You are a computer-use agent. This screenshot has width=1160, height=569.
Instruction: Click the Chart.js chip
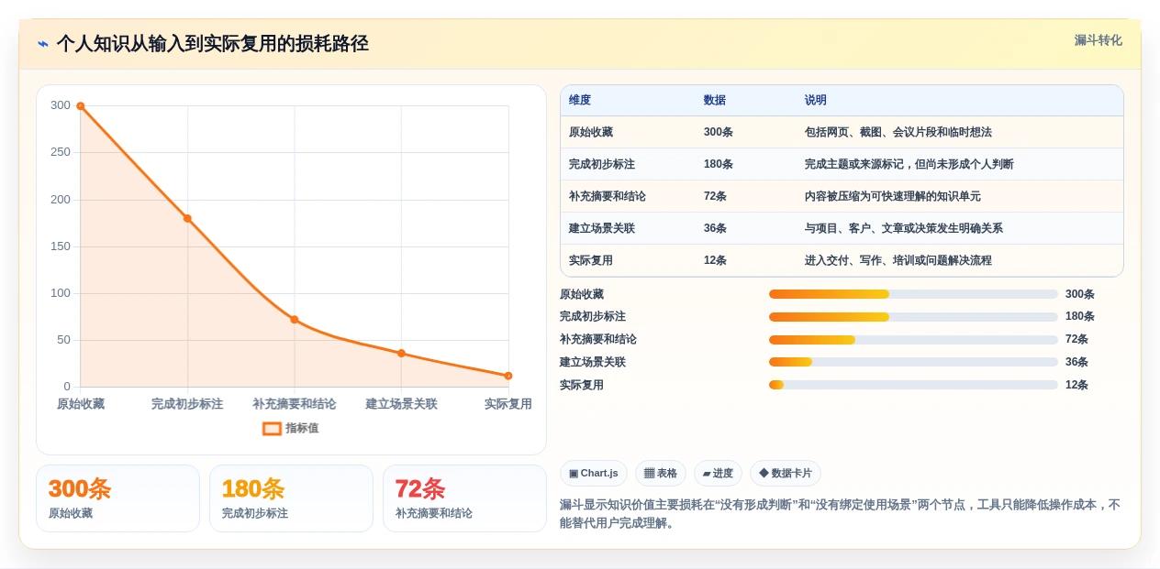tap(594, 473)
